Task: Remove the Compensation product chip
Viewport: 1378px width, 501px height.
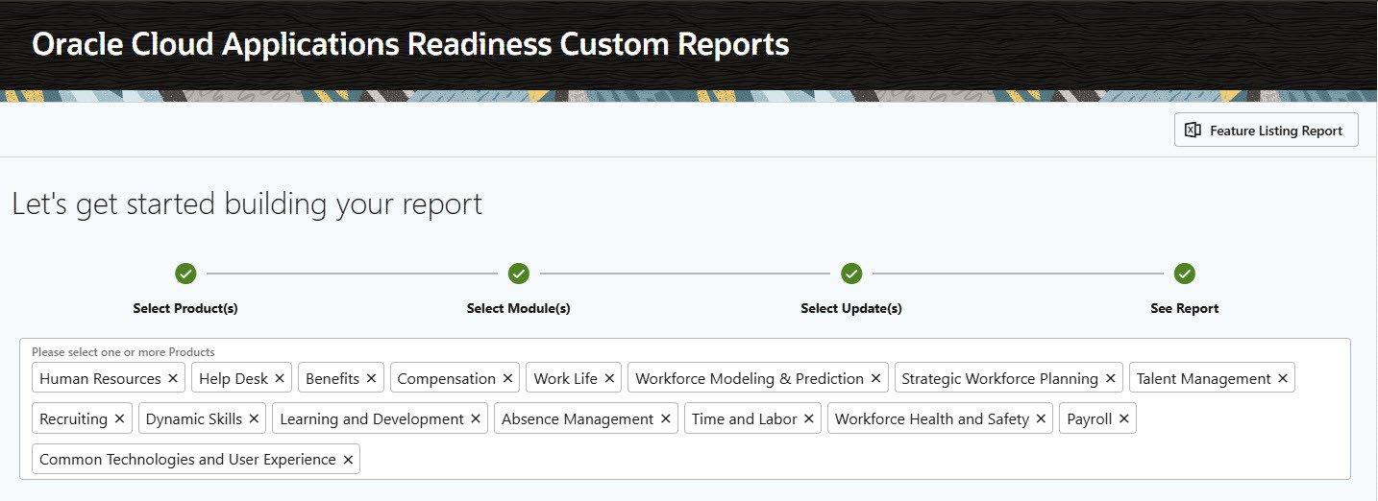Action: [x=507, y=378]
